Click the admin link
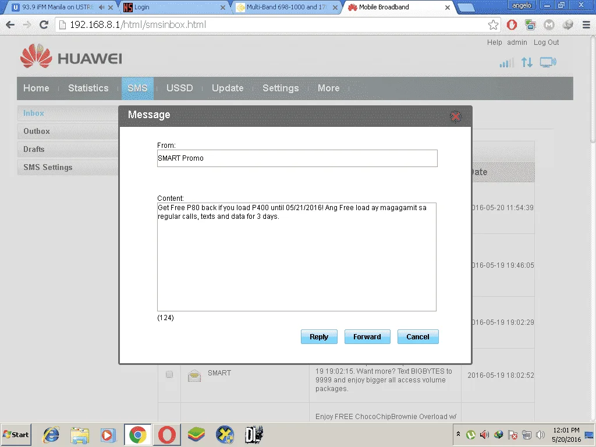This screenshot has height=447, width=596. (x=517, y=42)
